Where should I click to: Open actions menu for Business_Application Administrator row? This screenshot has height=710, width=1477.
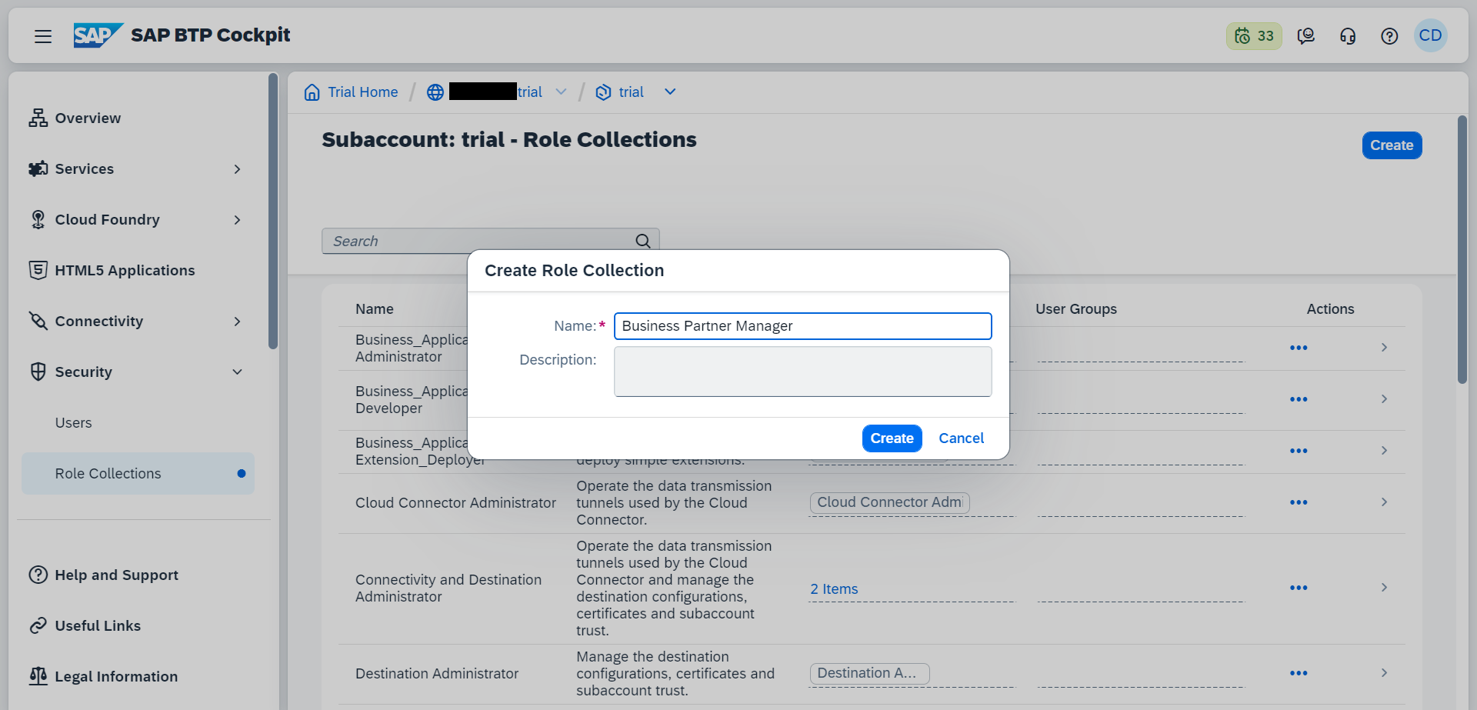1299,348
